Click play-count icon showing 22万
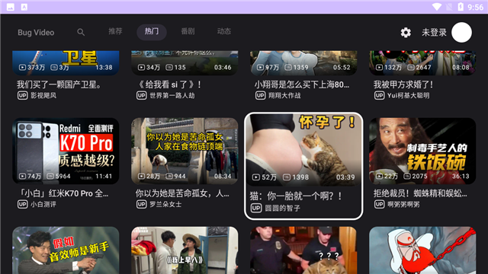The height and width of the screenshot is (274, 488). (379, 176)
